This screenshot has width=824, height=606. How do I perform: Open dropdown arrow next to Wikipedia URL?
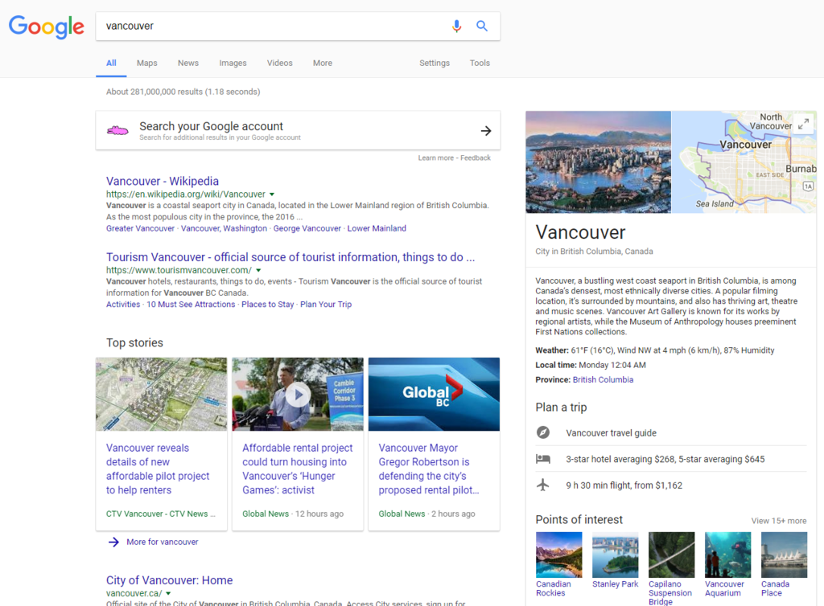(272, 194)
